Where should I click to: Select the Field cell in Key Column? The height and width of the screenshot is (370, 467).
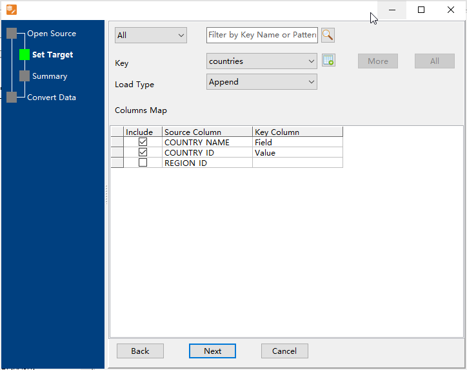(x=297, y=142)
